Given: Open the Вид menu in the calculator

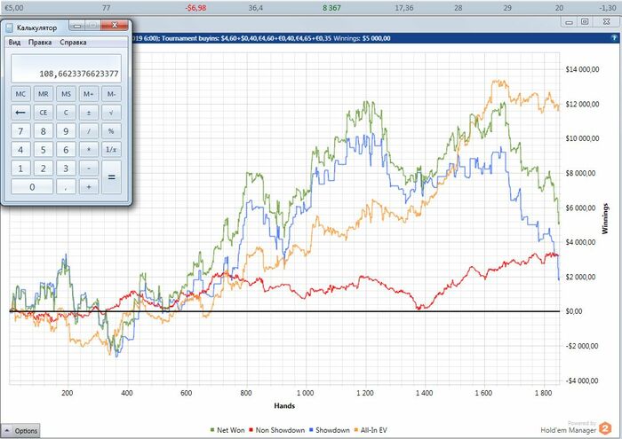Looking at the screenshot, I should coord(14,43).
